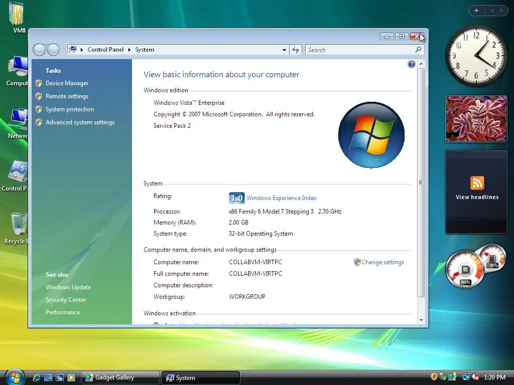This screenshot has width=514, height=385.
Task: Click the Sidebar previous page arrow
Action: click(492, 11)
